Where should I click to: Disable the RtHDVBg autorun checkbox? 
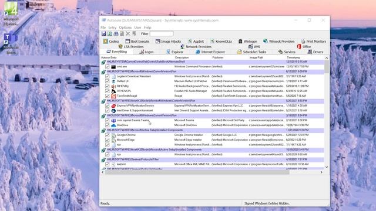pyautogui.click(x=107, y=86)
